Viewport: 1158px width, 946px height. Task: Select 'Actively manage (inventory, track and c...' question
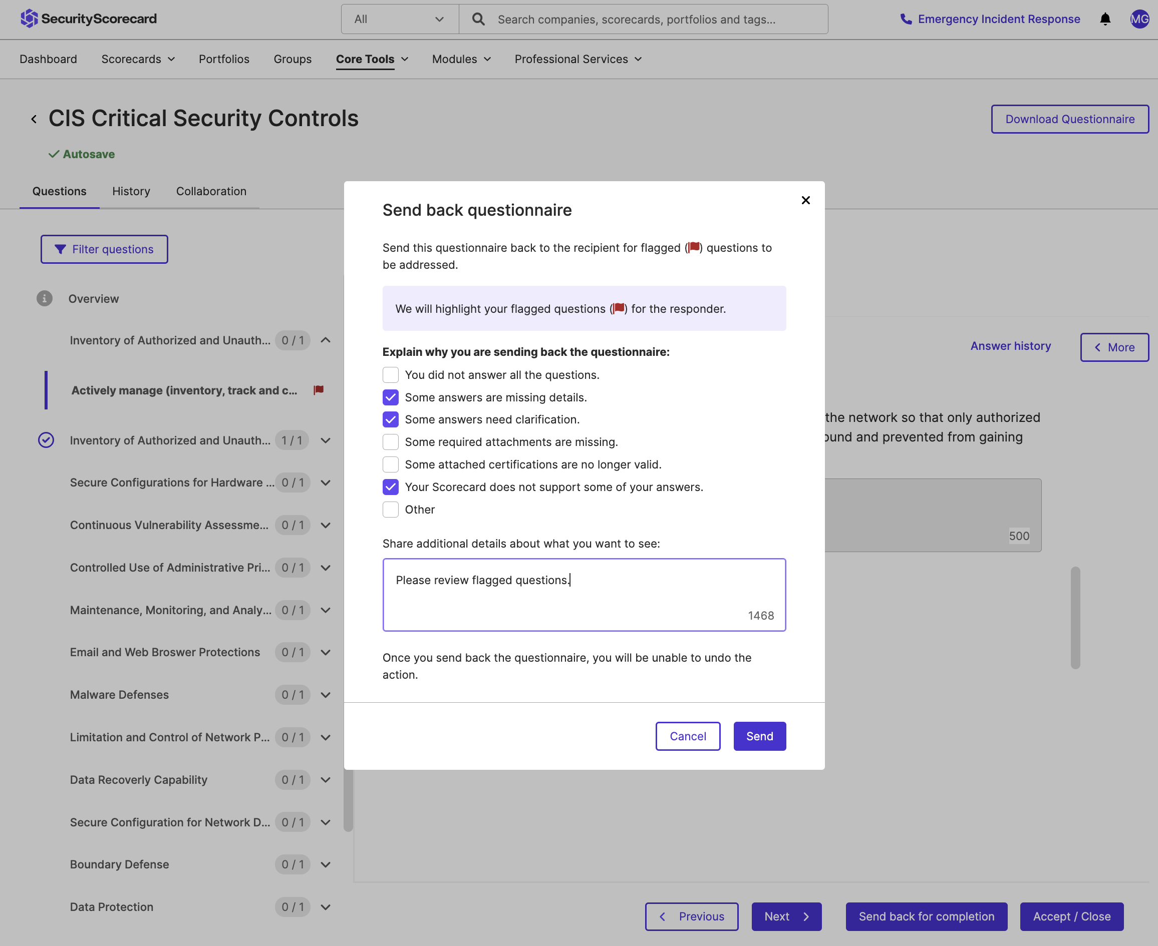184,389
